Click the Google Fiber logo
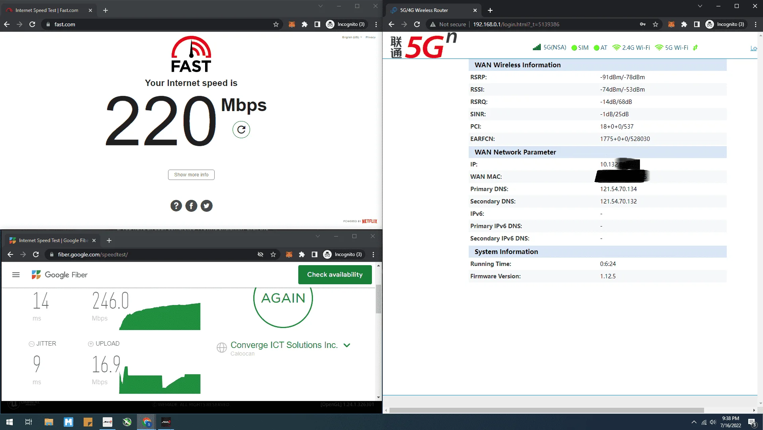Viewport: 763px width, 430px height. (60, 275)
